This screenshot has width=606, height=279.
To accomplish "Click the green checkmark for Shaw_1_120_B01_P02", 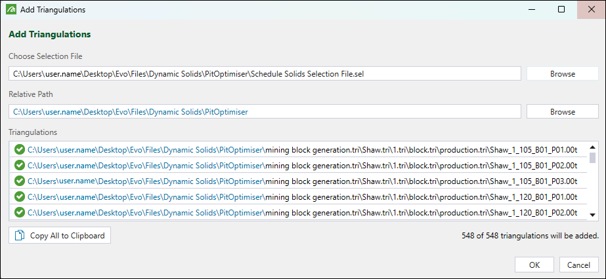I will click(x=19, y=212).
